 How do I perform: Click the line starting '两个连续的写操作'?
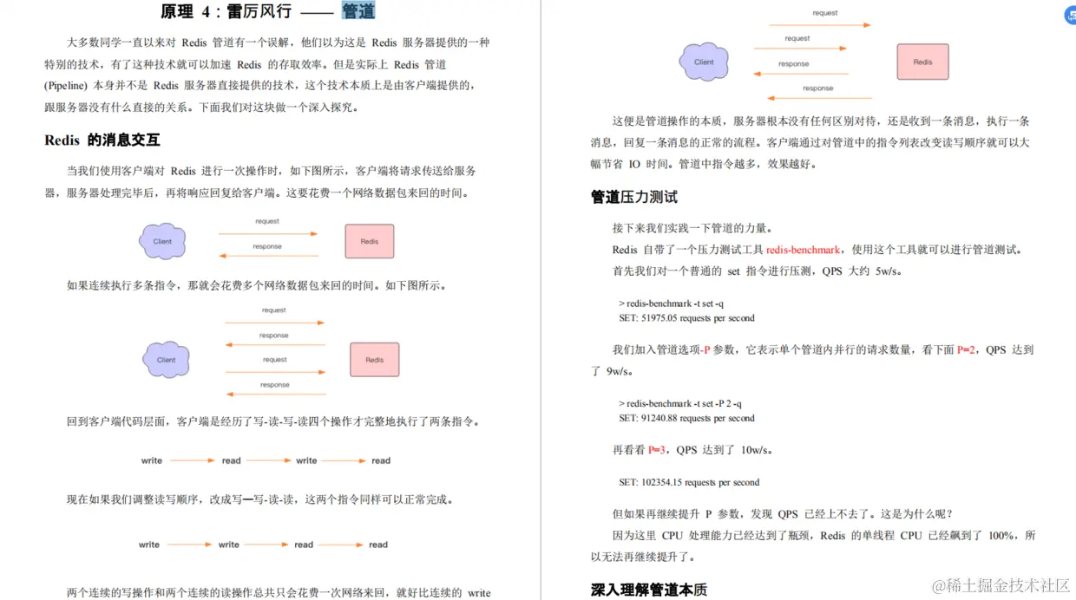[x=279, y=593]
